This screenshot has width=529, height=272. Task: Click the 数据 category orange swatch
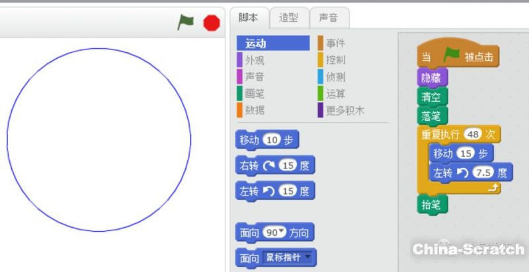[x=239, y=110]
